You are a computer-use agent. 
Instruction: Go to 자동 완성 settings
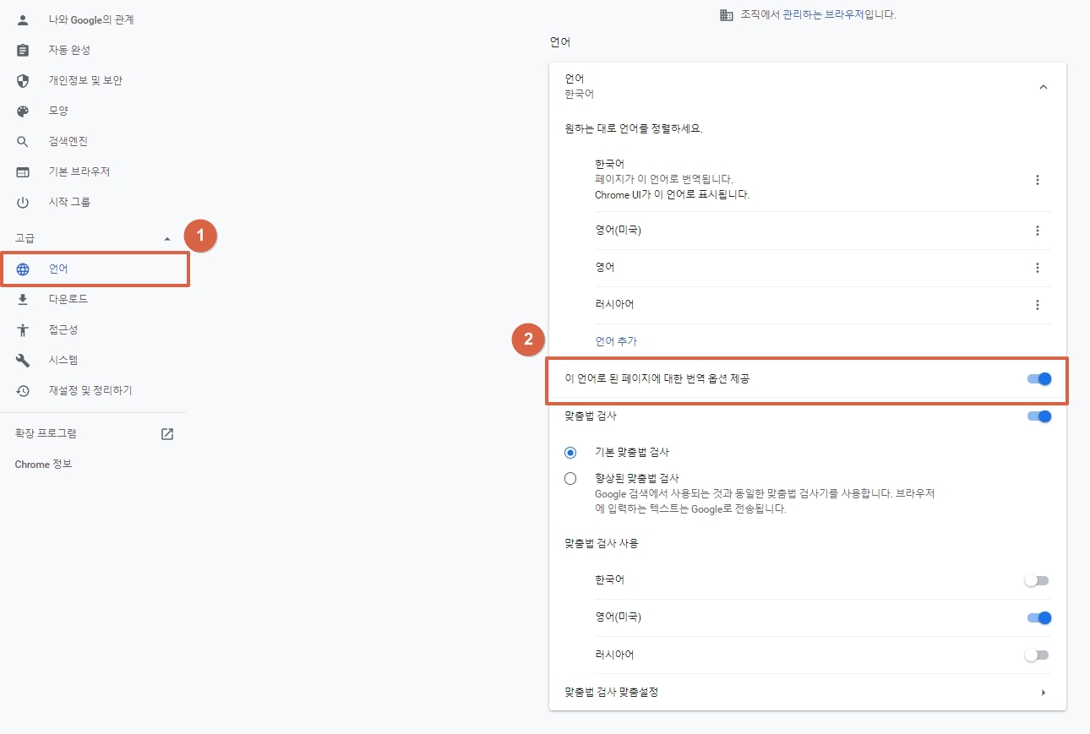tap(69, 50)
